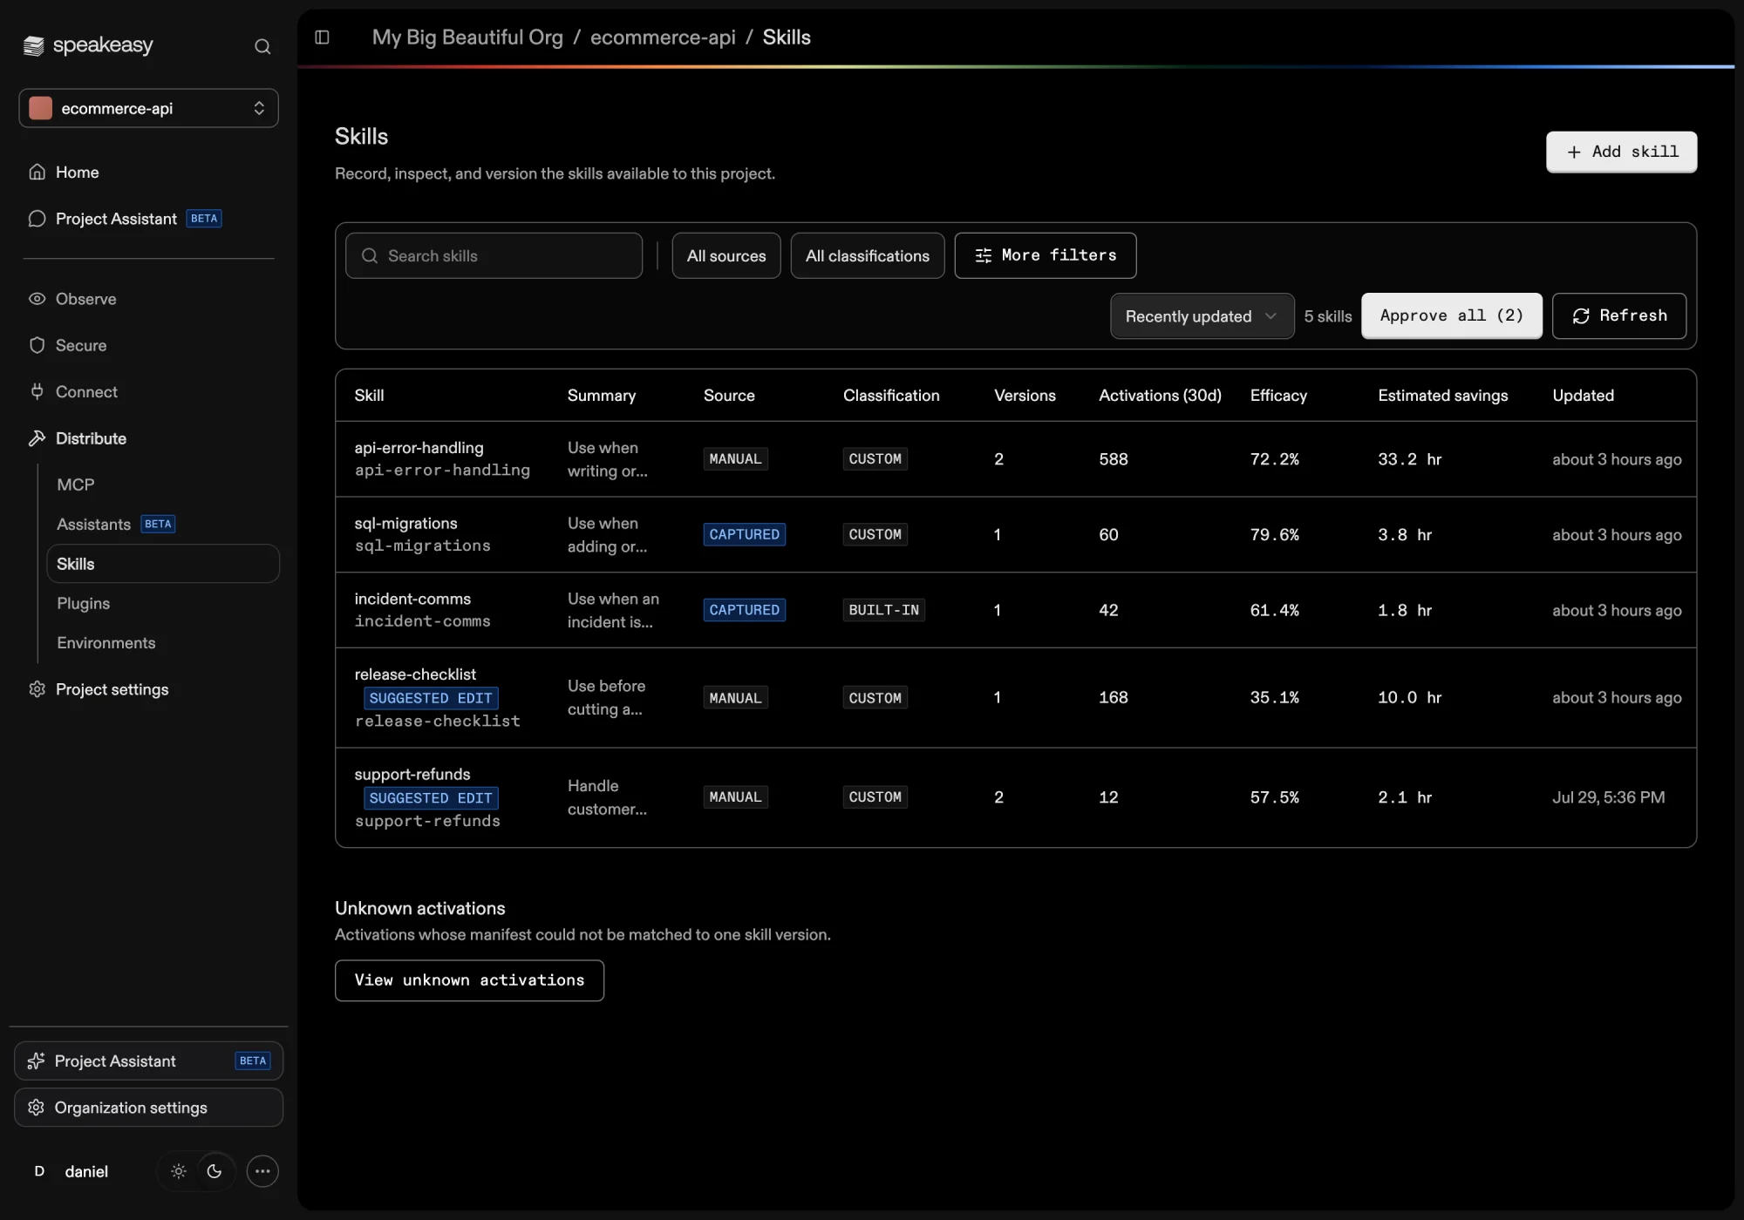Click the 72.2% efficacy value
Image resolution: width=1744 pixels, height=1220 pixels.
coord(1275,459)
